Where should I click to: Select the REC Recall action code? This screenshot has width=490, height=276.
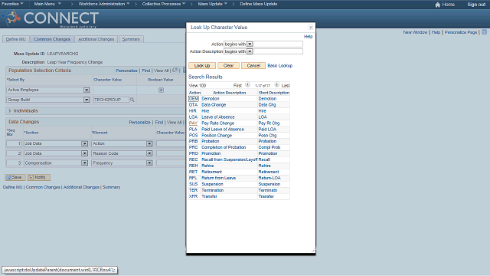point(194,159)
